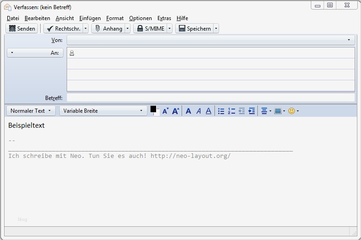
Task: Open the Extras menu
Action: [x=164, y=18]
